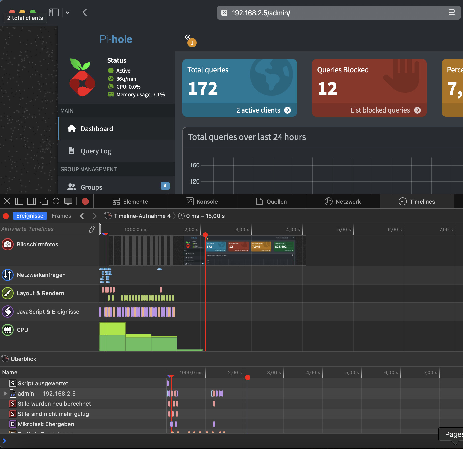Dock inspector to the right side
Screen dimensions: 463x449
(32, 201)
